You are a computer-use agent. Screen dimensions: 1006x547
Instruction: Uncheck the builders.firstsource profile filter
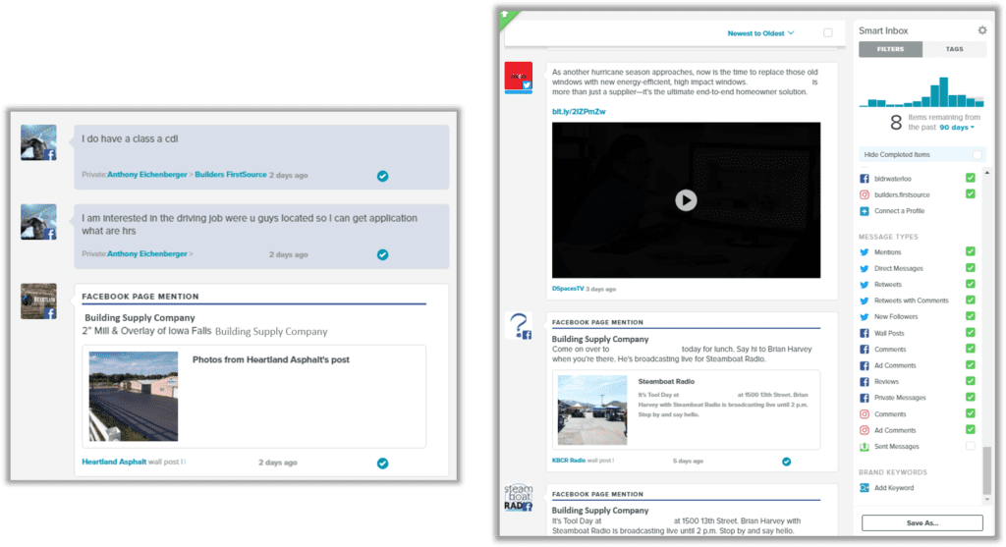tap(970, 193)
